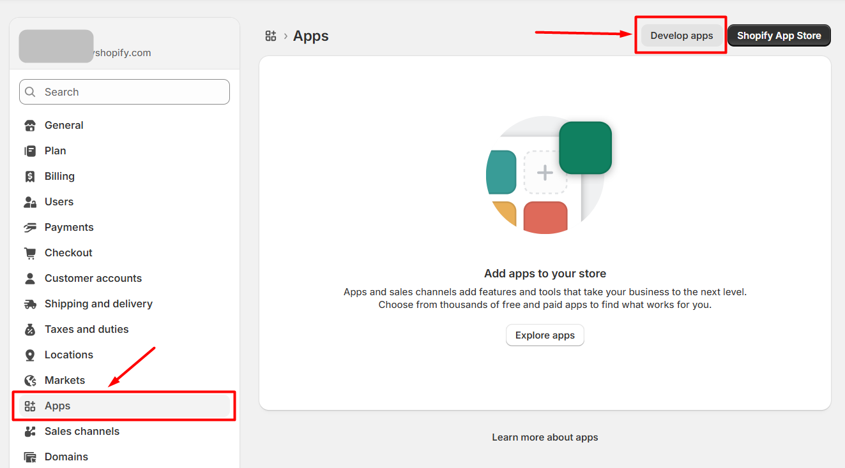Click the Users people icon
Image resolution: width=845 pixels, height=468 pixels.
coord(30,202)
